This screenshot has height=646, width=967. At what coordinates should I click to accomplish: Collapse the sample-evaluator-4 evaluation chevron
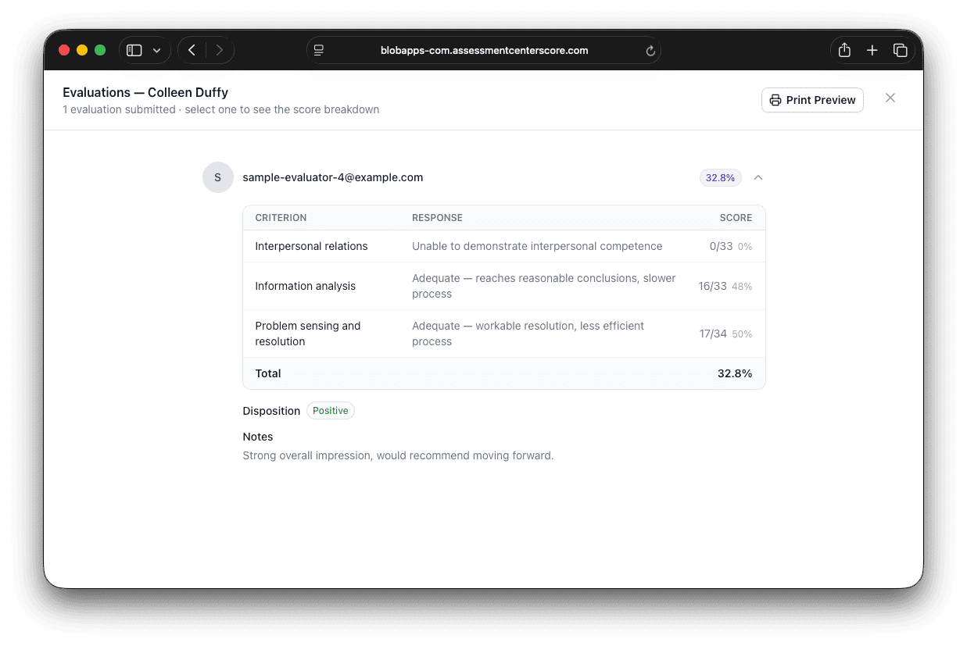coord(758,177)
